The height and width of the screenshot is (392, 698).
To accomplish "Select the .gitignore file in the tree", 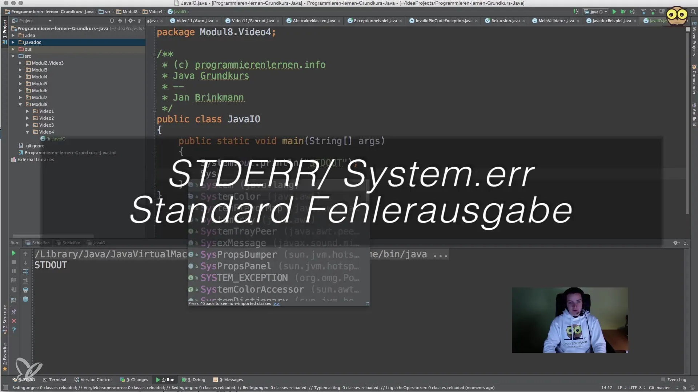I will [x=31, y=146].
